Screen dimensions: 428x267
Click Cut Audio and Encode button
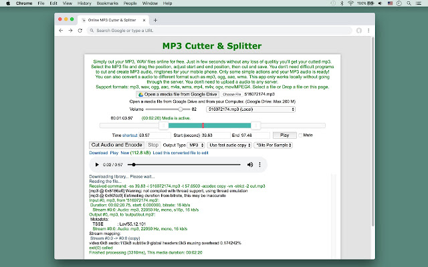[x=116, y=145]
